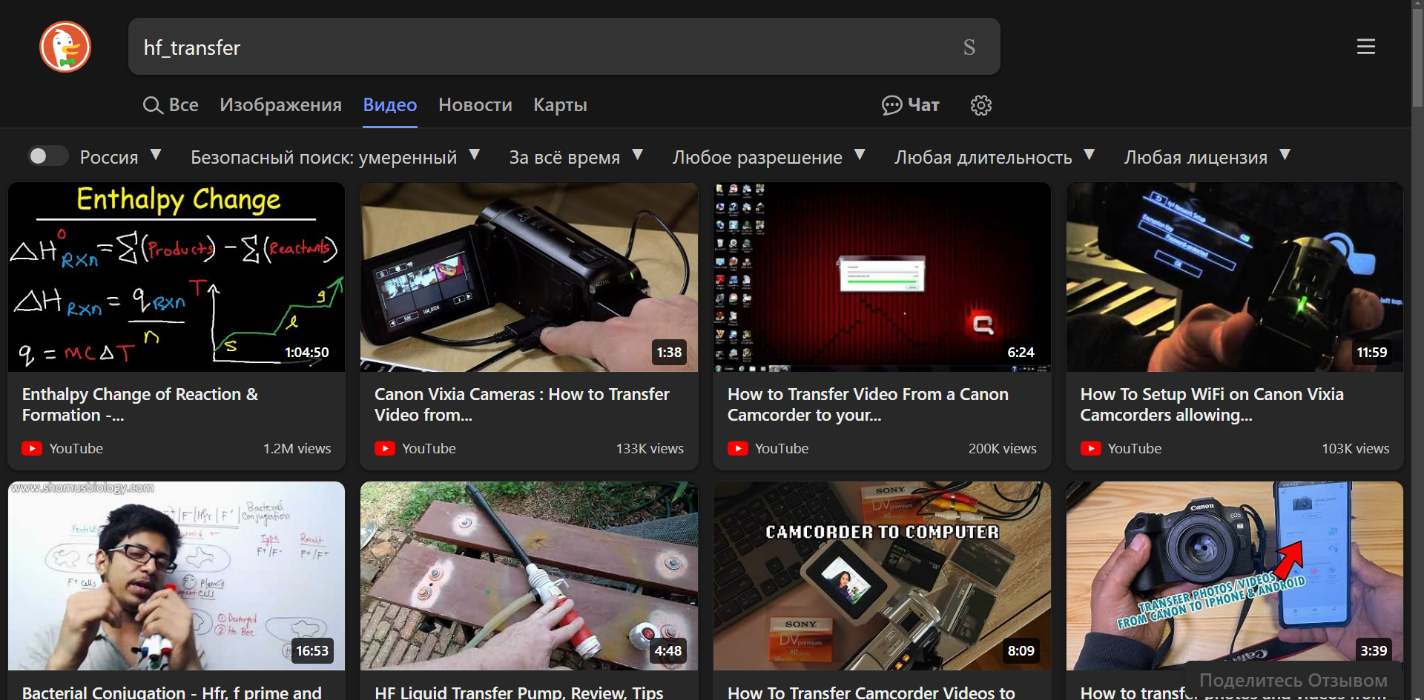Viewport: 1424px width, 700px height.
Task: Click HF pump 4:48 thumbnail
Action: point(529,576)
